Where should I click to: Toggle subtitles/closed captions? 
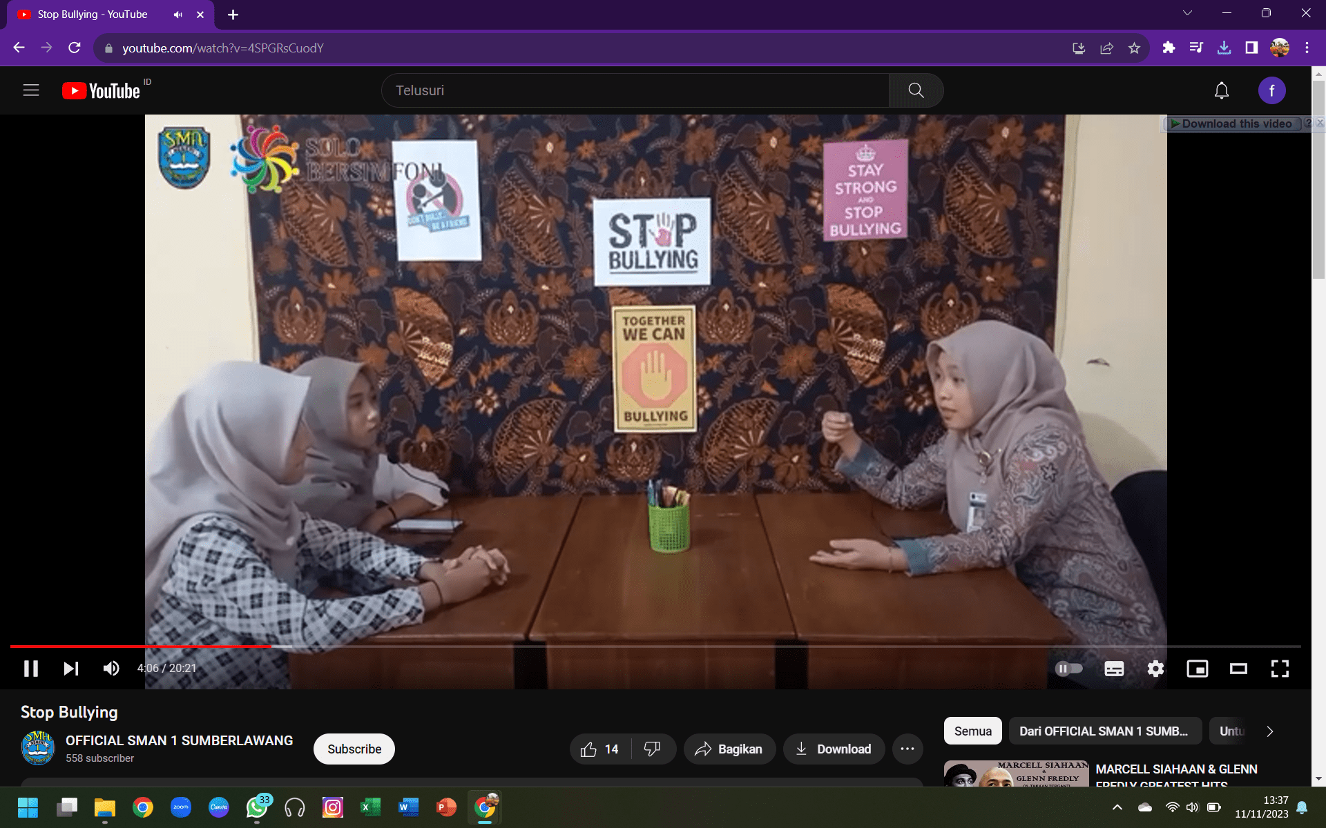[x=1114, y=668]
